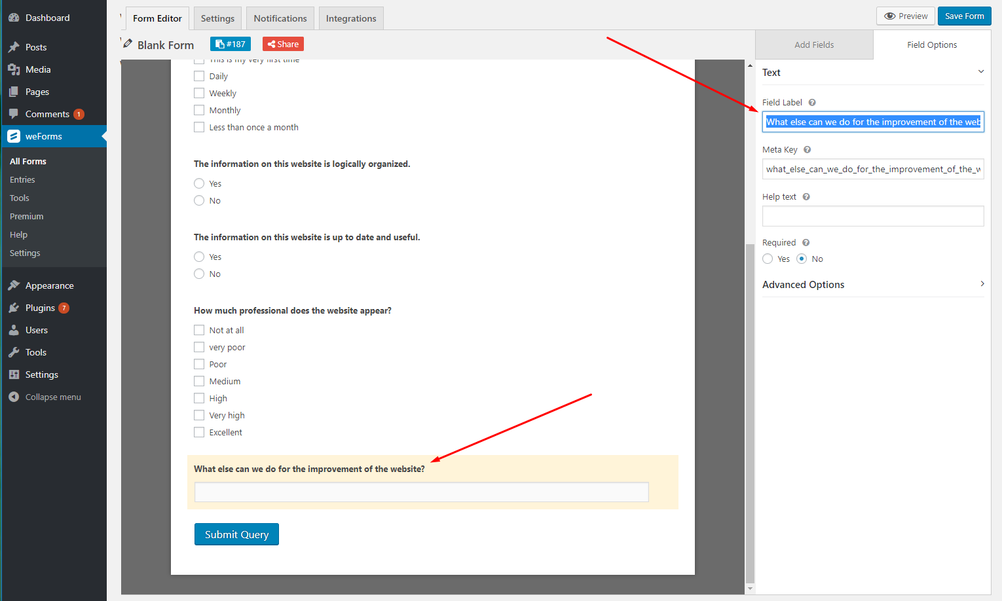Check the Medium checkbox
Image resolution: width=1002 pixels, height=601 pixels.
click(x=199, y=381)
